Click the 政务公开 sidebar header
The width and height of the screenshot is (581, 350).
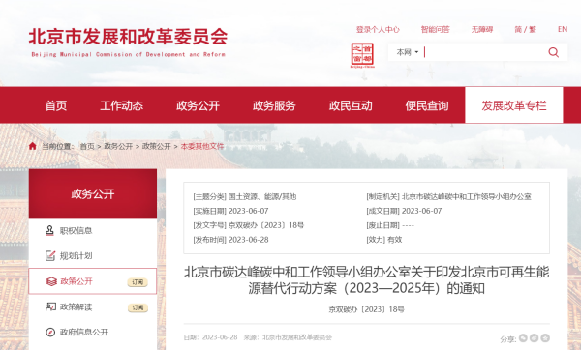pyautogui.click(x=93, y=193)
